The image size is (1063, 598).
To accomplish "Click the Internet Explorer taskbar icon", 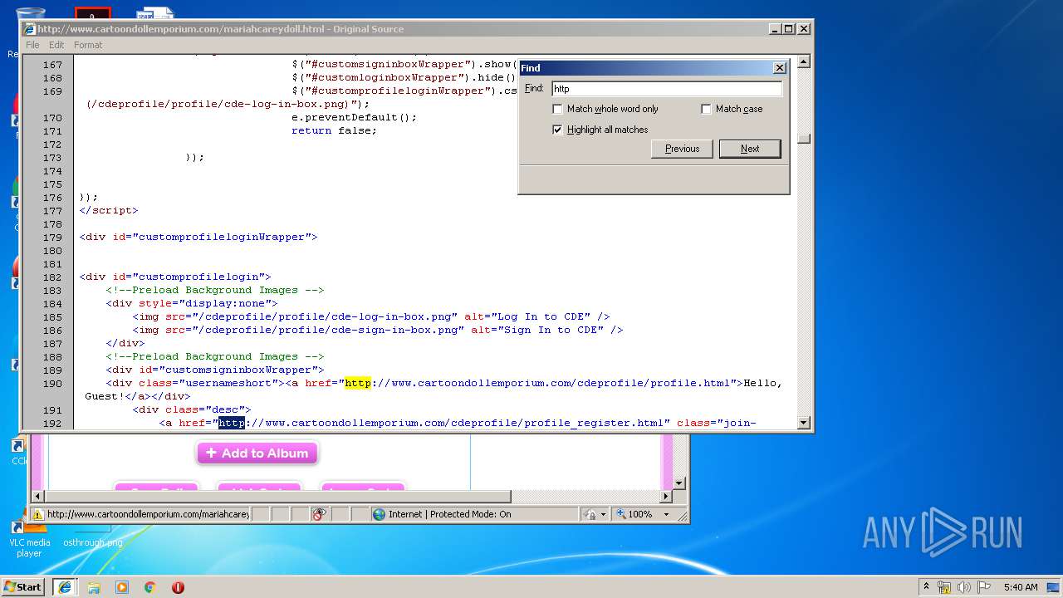I will 65,586.
